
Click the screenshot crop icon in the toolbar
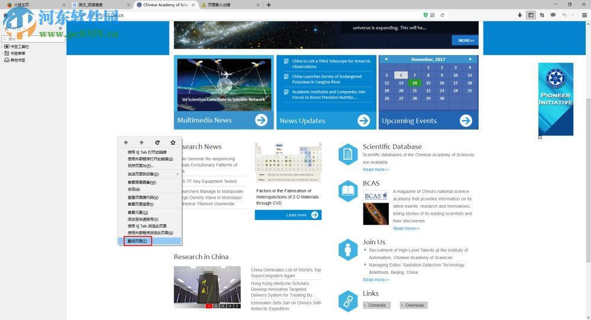click(542, 15)
